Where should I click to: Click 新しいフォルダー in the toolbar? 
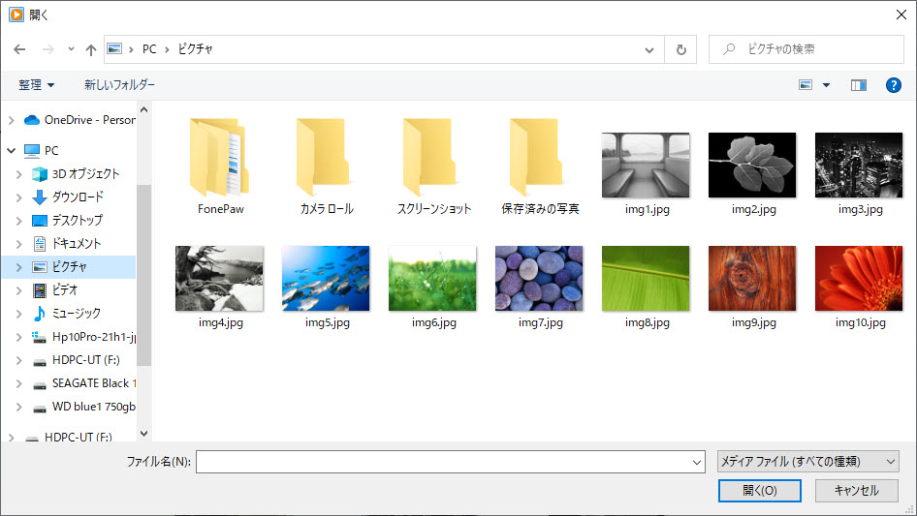[x=119, y=85]
